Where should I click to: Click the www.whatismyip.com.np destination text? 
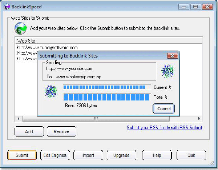pyautogui.click(x=78, y=77)
